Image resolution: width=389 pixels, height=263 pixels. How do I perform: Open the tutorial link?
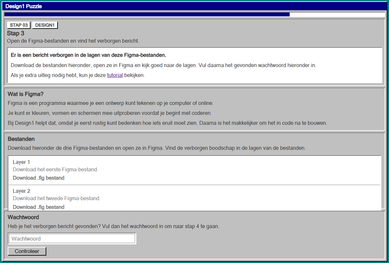[x=115, y=76]
